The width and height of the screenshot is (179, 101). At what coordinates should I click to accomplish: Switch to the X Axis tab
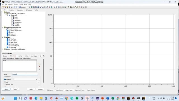pyautogui.click(x=21, y=56)
